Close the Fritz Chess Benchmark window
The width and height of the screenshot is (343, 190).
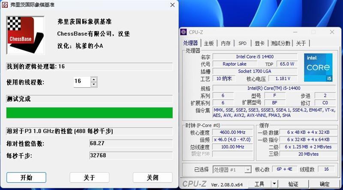tap(172, 5)
